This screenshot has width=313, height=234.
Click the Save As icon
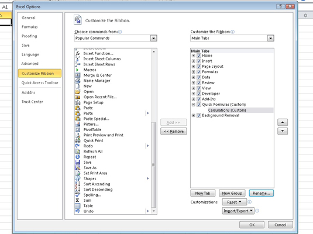77,168
